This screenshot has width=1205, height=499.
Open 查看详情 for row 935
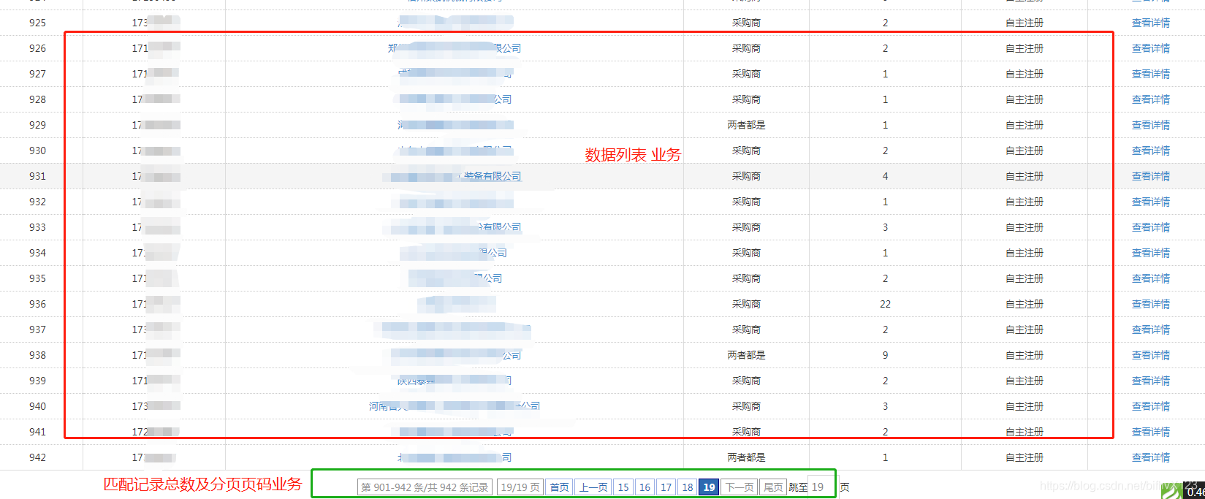1150,278
